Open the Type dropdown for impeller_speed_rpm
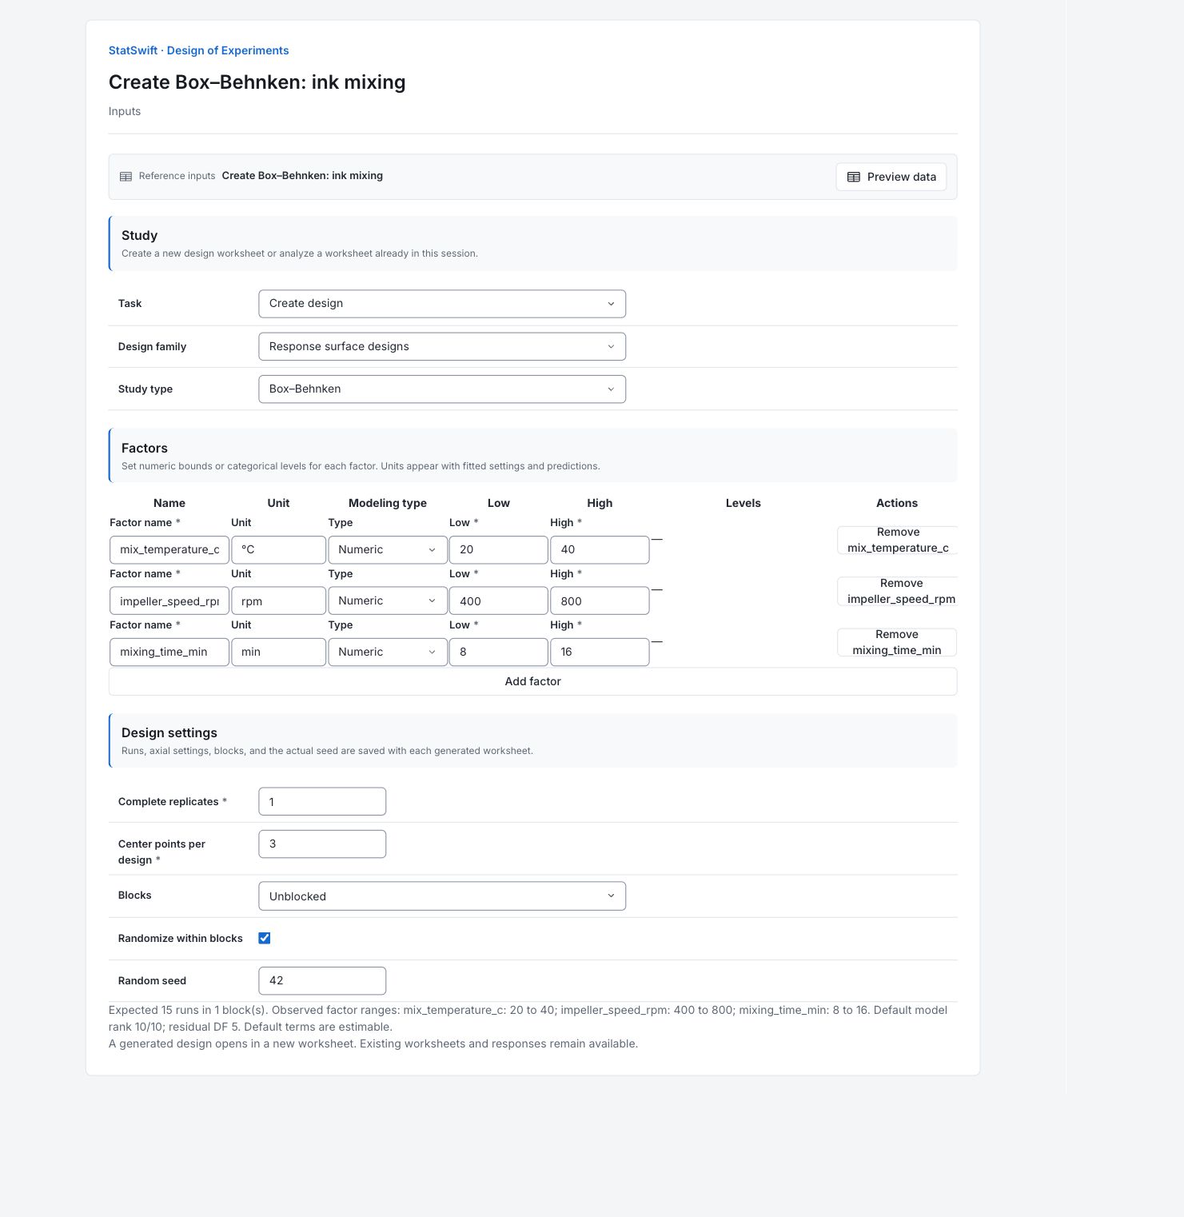Viewport: 1184px width, 1217px height. click(388, 601)
